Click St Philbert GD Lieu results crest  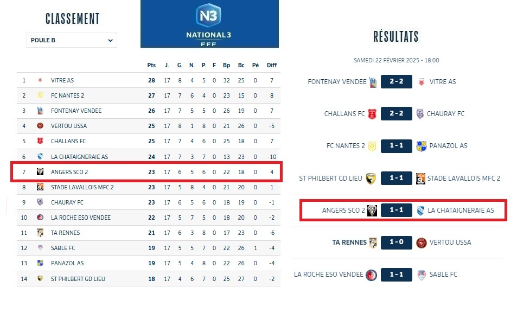pos(371,178)
